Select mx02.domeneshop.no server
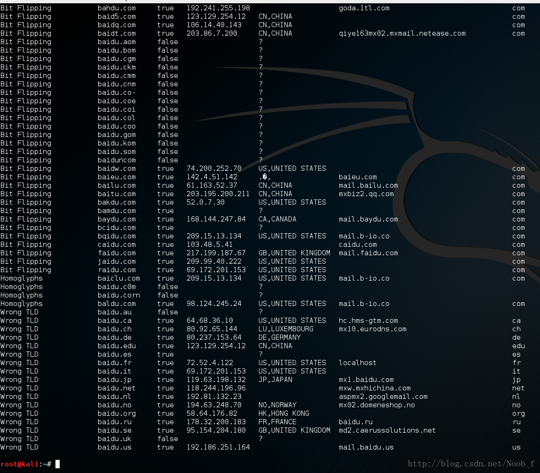540x473 pixels. tap(376, 405)
